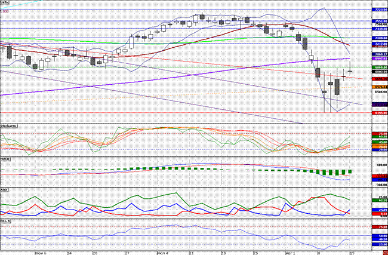Click the ADX green 62.28 value tag
Screen dimensions: 388x255
[x=381, y=200]
